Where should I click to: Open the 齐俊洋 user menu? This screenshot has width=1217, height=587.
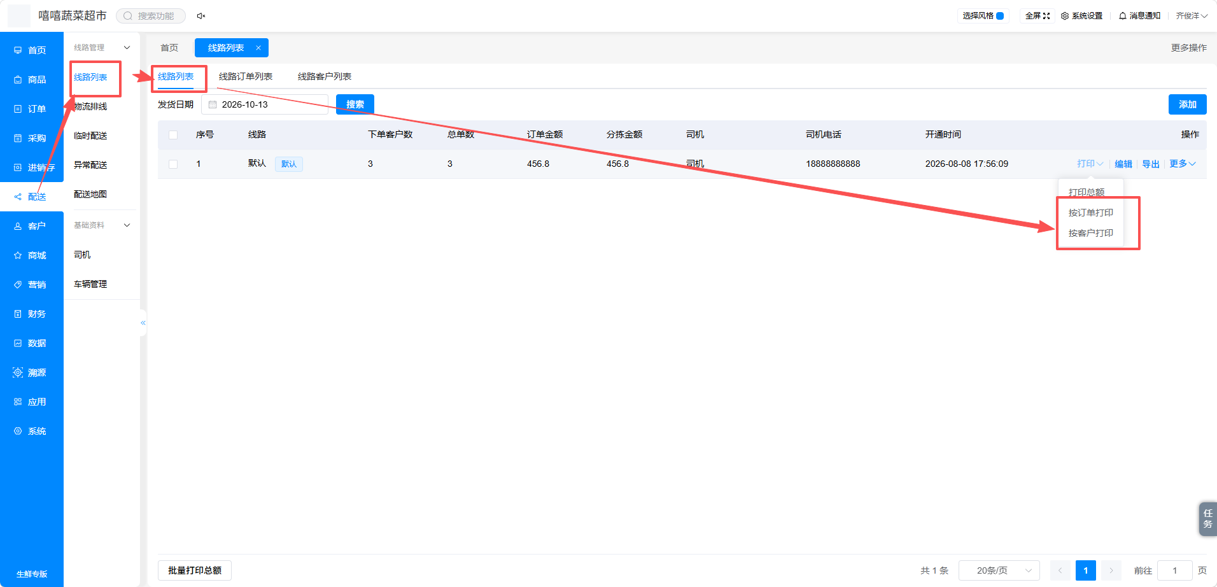(x=1192, y=16)
